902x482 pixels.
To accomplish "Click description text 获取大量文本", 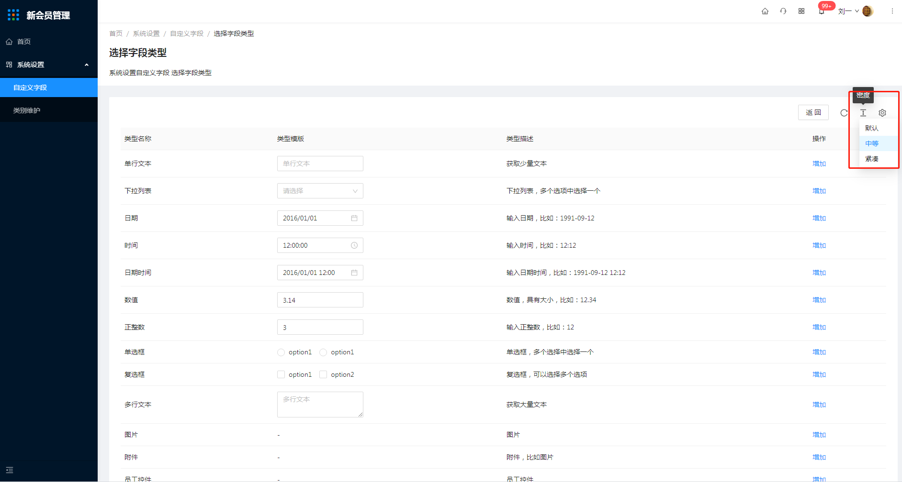I will click(527, 405).
